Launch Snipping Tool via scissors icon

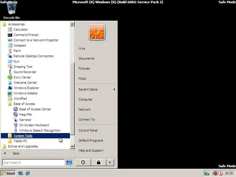10,67
